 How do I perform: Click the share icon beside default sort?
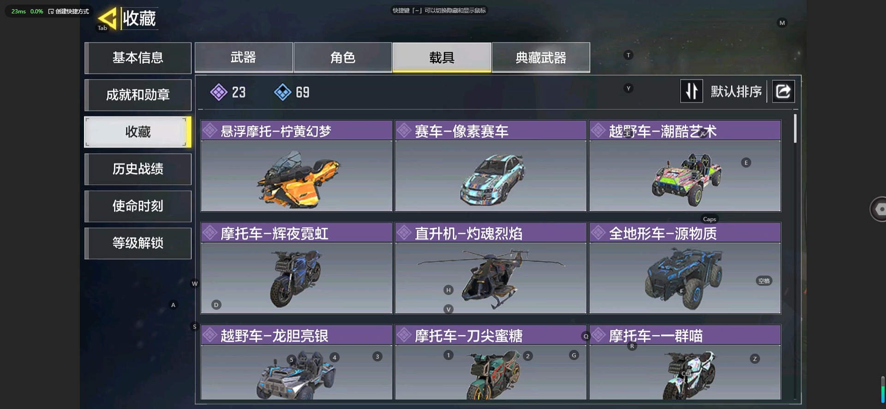click(x=783, y=91)
